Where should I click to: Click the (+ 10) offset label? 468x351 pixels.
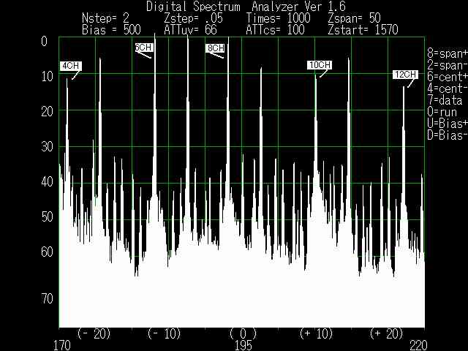[x=316, y=333]
